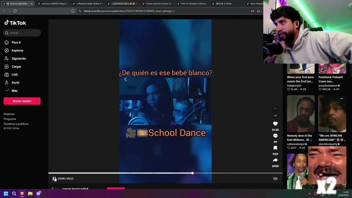The image size is (352, 198).
Task: Click the back arrow over the video
Action: 125,79
